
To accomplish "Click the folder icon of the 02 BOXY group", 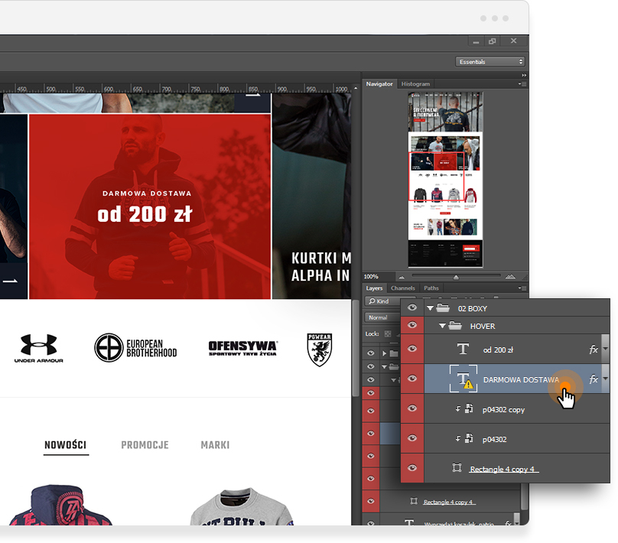I will point(443,307).
